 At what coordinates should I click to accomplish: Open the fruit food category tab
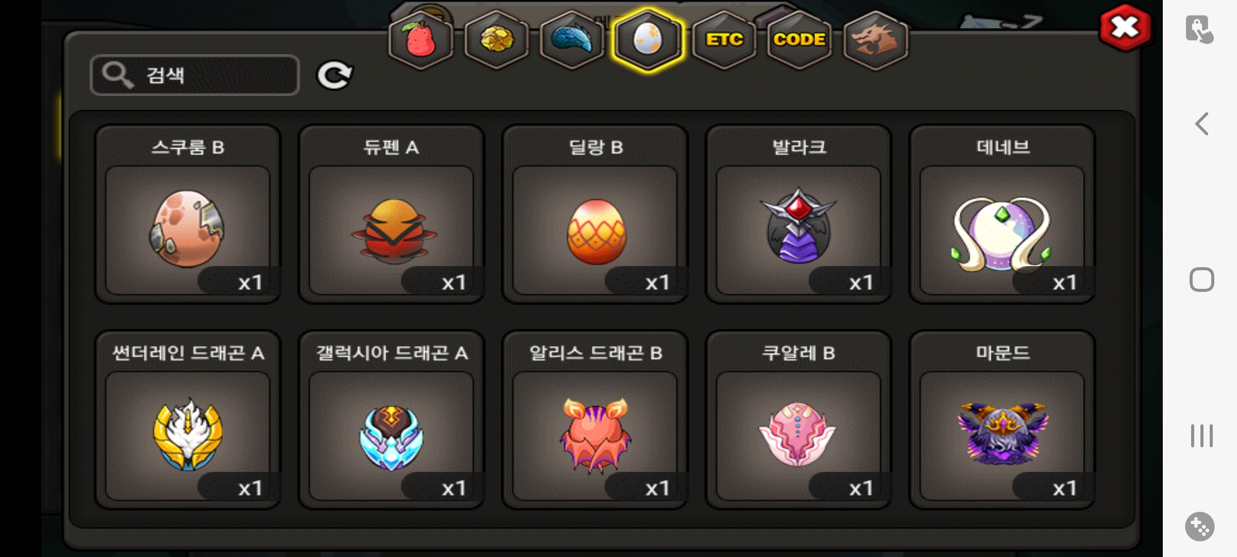coord(421,40)
